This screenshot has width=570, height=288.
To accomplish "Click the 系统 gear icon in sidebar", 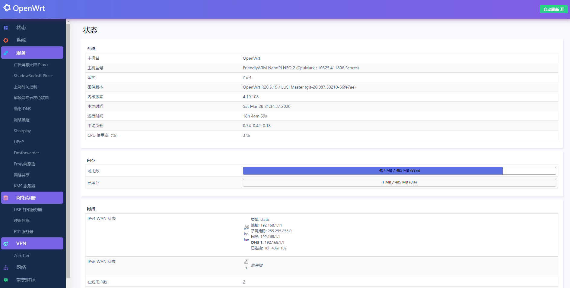I will (6, 40).
